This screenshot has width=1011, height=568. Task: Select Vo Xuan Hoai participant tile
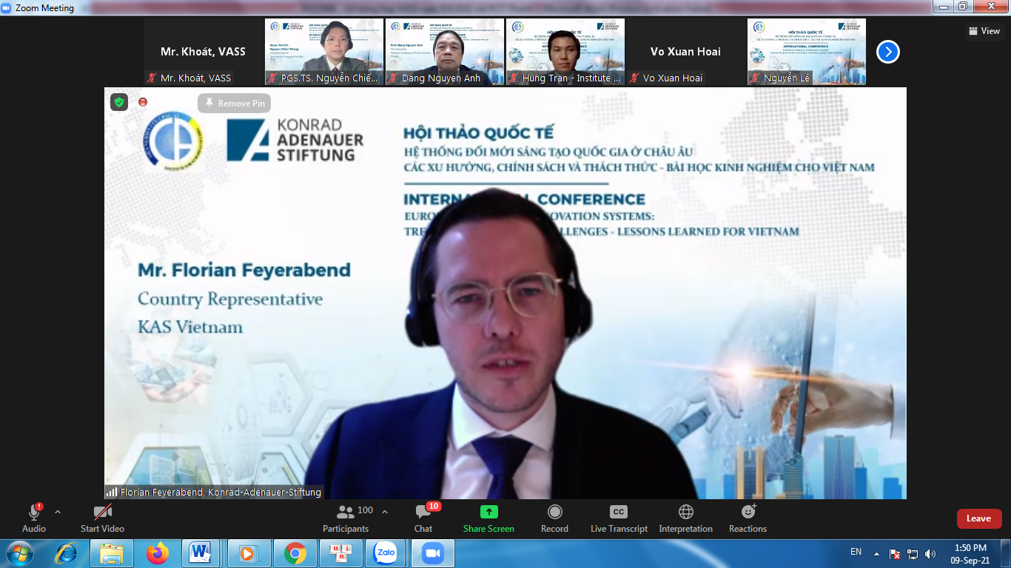pos(686,52)
